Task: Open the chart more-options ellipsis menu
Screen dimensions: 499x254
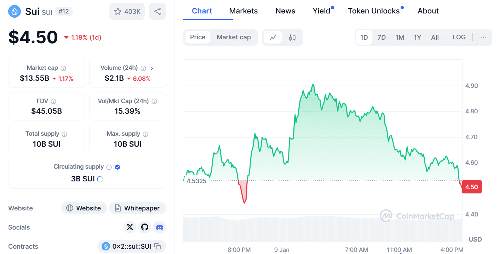Action: (x=483, y=37)
